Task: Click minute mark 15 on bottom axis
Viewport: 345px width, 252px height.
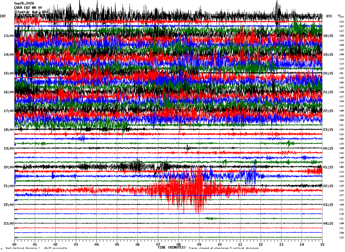Action: (x=322, y=244)
